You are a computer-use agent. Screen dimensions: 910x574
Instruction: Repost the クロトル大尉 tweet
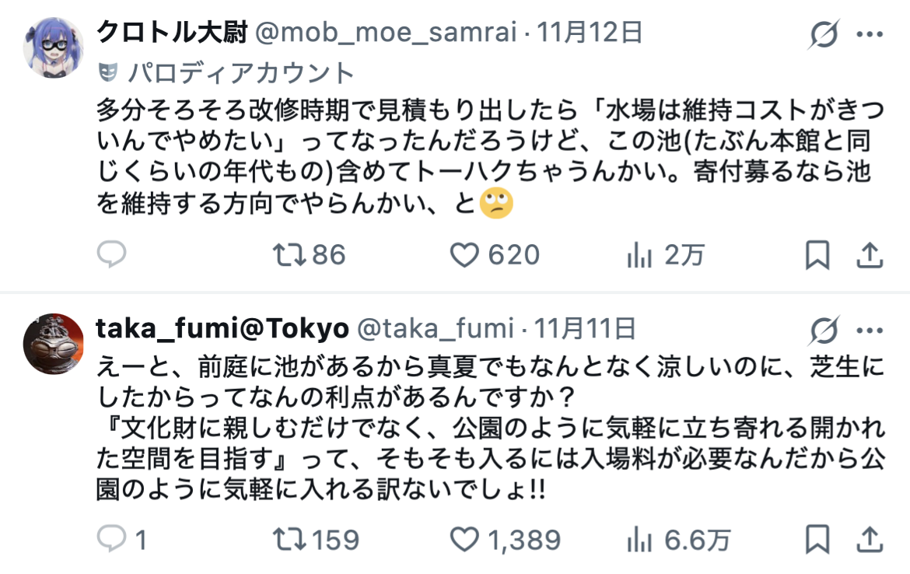(x=288, y=254)
